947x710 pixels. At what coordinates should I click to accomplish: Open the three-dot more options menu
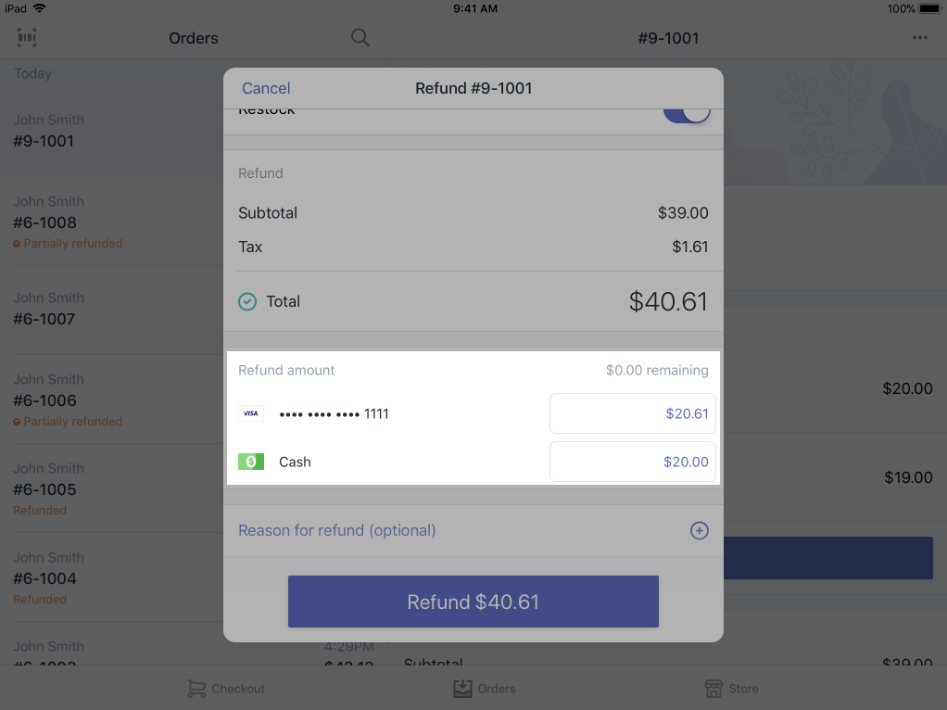[920, 37]
